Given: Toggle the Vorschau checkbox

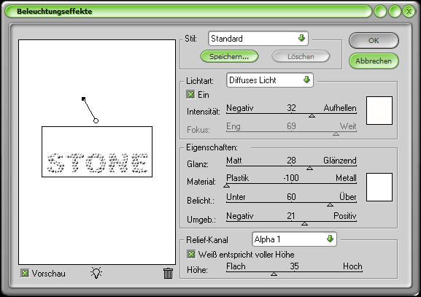Looking at the screenshot, I should point(25,274).
